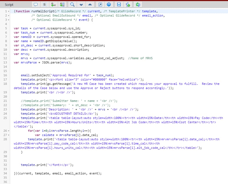This screenshot has width=228, height=184.
Task: Open the editor Help icon
Action: [x=109, y=4]
